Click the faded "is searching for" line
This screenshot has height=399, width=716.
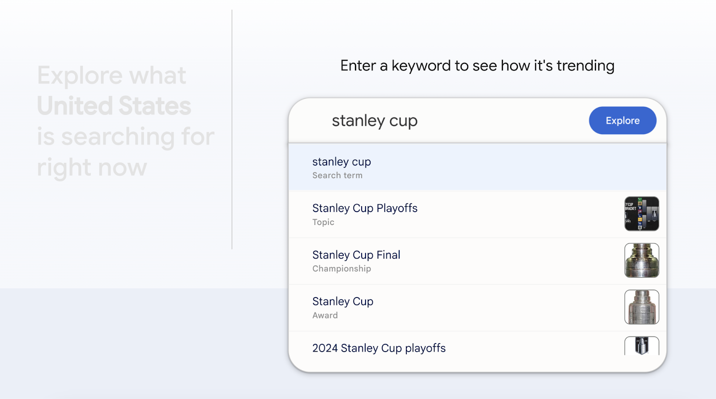pyautogui.click(x=126, y=136)
